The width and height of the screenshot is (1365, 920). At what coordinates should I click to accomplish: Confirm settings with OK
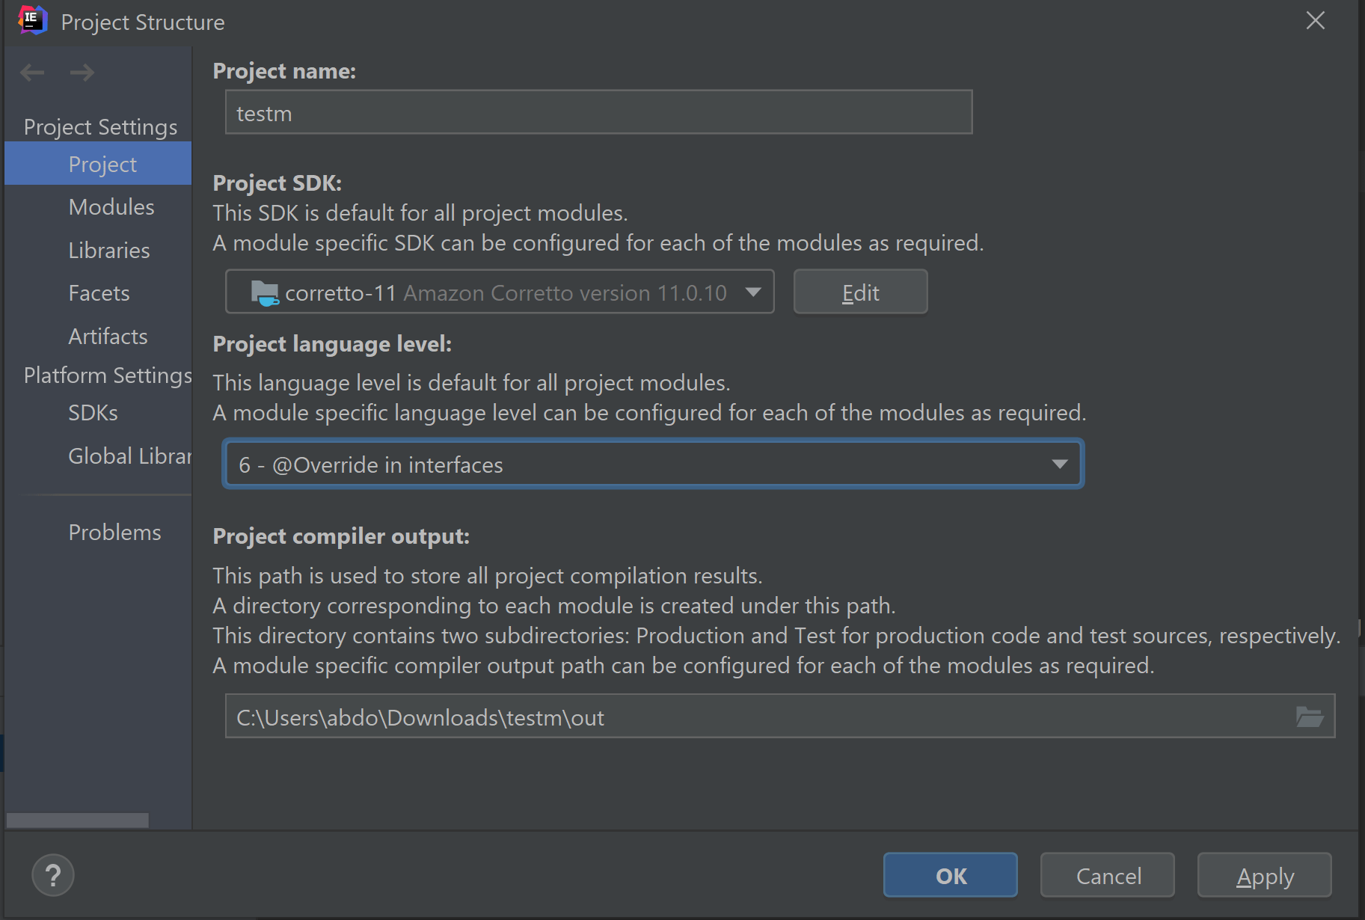point(950,875)
